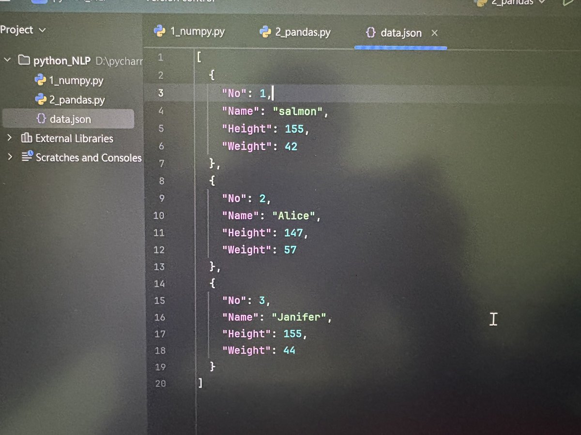581x435 pixels.
Task: Expand the External Libraries node
Action: [x=10, y=138]
